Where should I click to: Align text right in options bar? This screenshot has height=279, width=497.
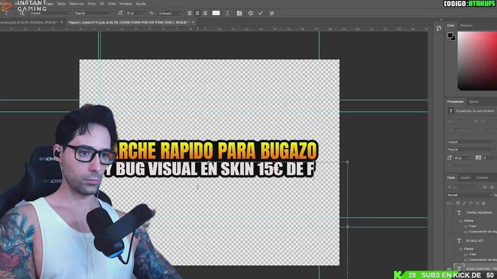coord(205,13)
